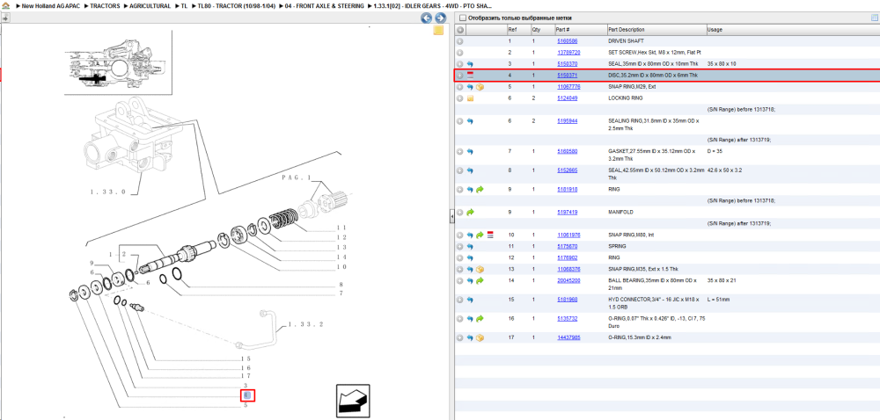Click green arrow on MANIFOLD row
The image size is (880, 420).
470,213
